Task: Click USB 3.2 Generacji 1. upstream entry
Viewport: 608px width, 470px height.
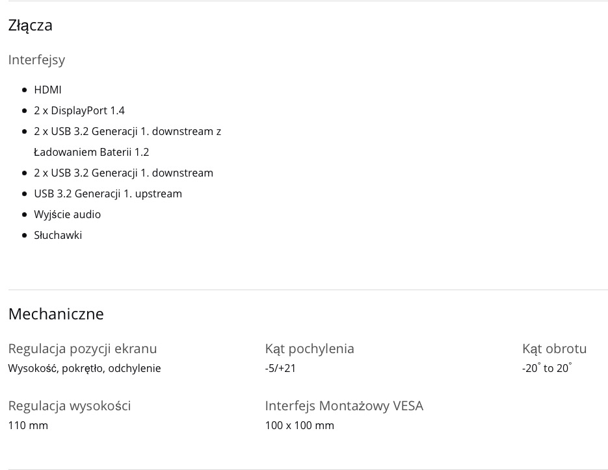Action: pyautogui.click(x=108, y=193)
